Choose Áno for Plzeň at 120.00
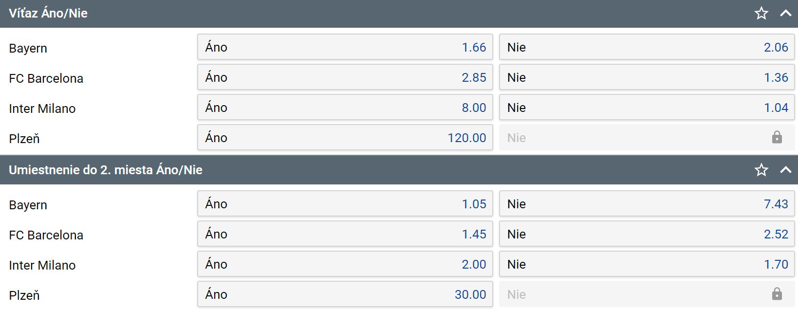Image resolution: width=798 pixels, height=309 pixels. (345, 138)
